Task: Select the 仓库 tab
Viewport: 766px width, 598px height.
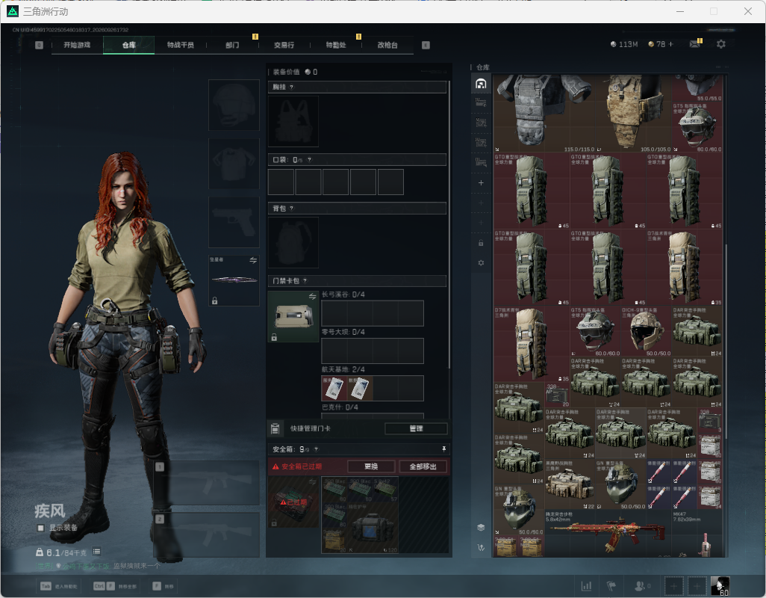Action: click(x=129, y=45)
